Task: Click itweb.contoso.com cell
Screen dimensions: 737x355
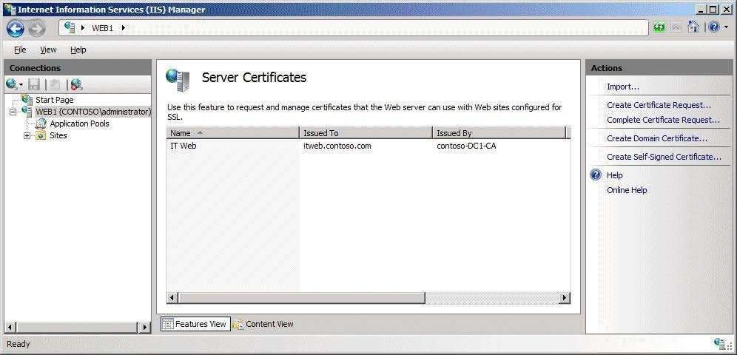Action: point(337,146)
